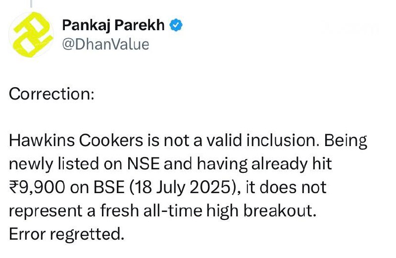Click the "Correction:" heading text

(52, 94)
